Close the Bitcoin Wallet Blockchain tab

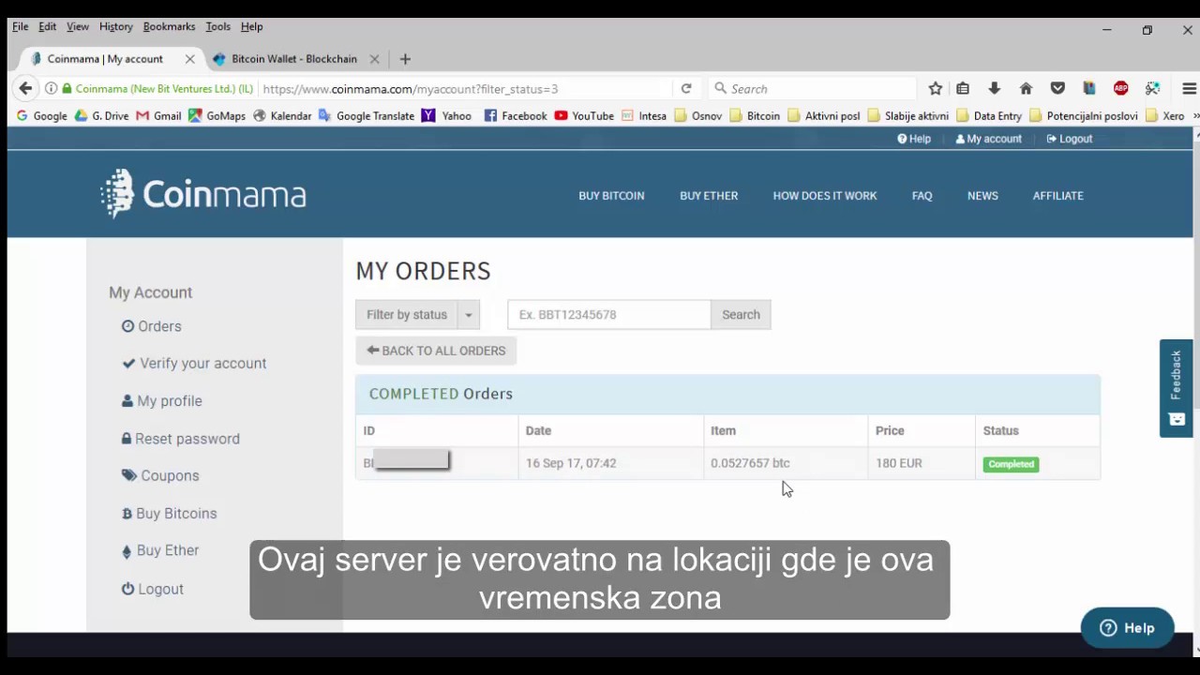pos(374,58)
